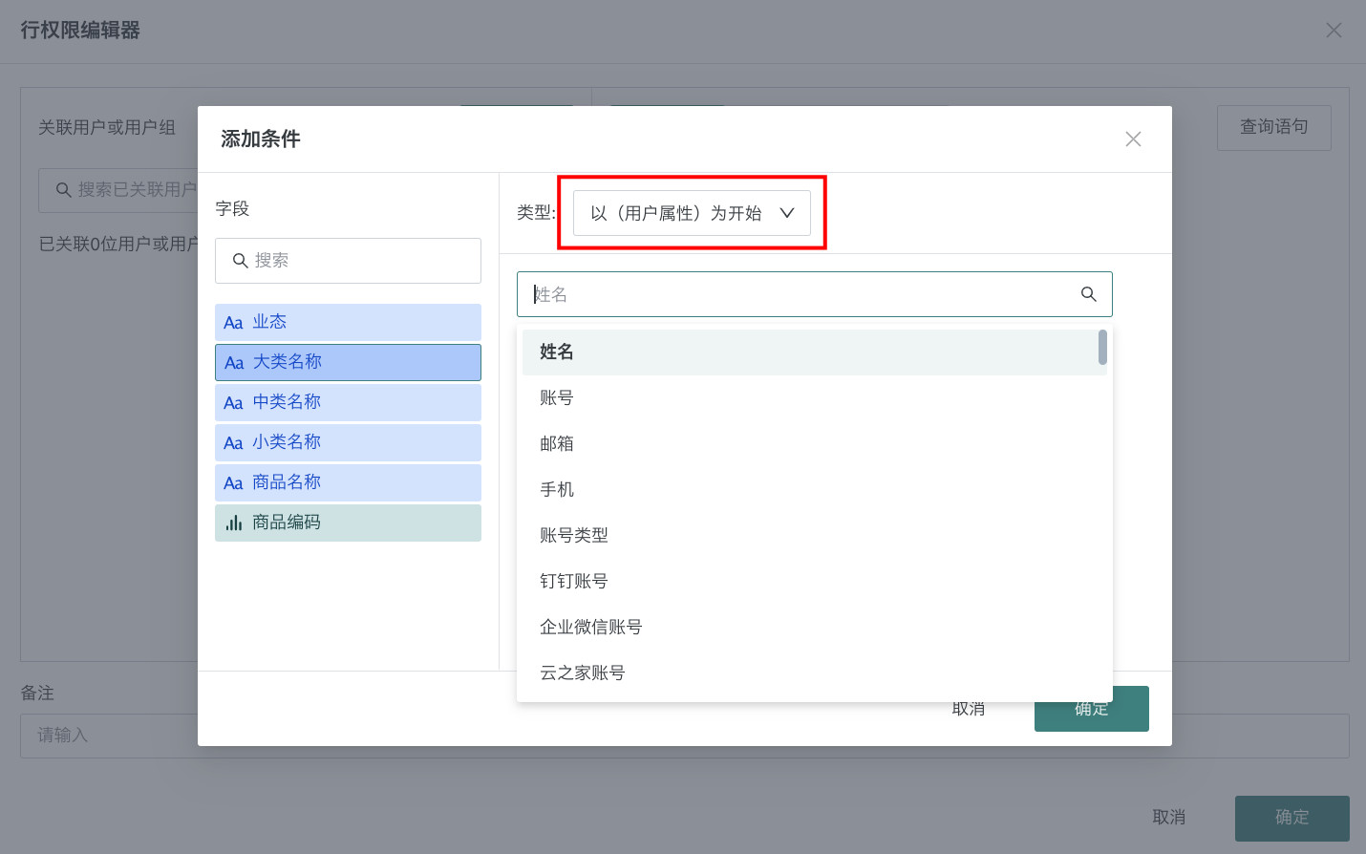Select 钉钉账号 option

tap(574, 582)
